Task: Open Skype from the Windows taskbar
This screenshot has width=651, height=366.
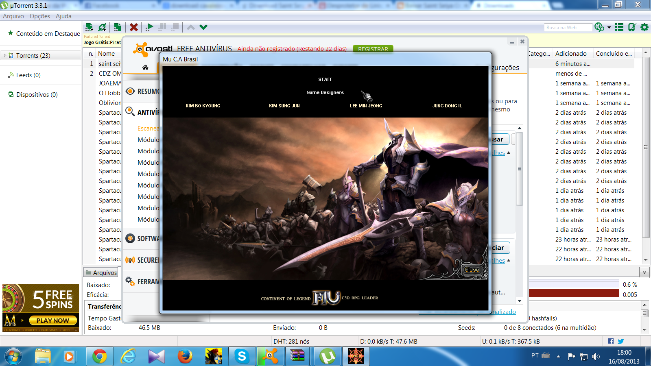Action: [x=242, y=357]
